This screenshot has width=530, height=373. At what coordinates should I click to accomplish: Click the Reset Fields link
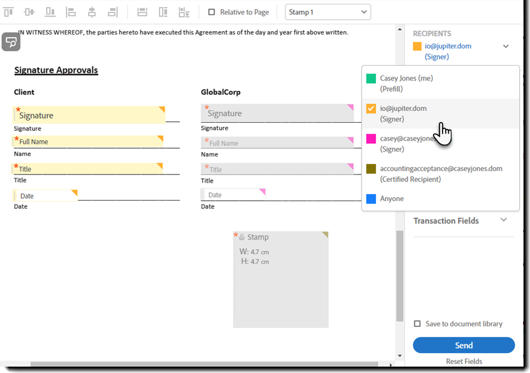[x=464, y=362]
